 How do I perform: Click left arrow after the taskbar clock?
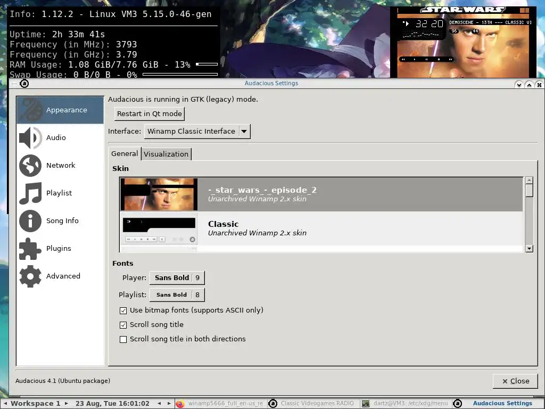159,404
